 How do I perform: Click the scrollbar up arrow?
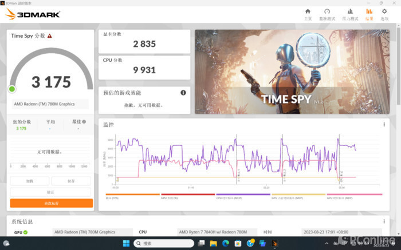pos(399,26)
